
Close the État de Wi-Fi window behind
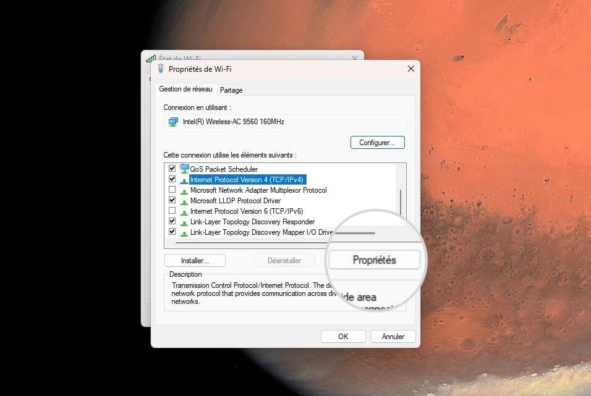(x=355, y=57)
